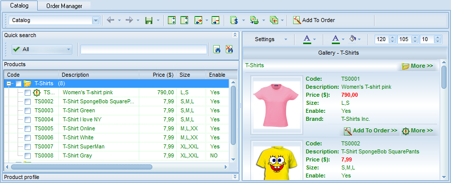
Task: Tick the checkbox for Women's T-shirt pink row
Action: [28, 92]
